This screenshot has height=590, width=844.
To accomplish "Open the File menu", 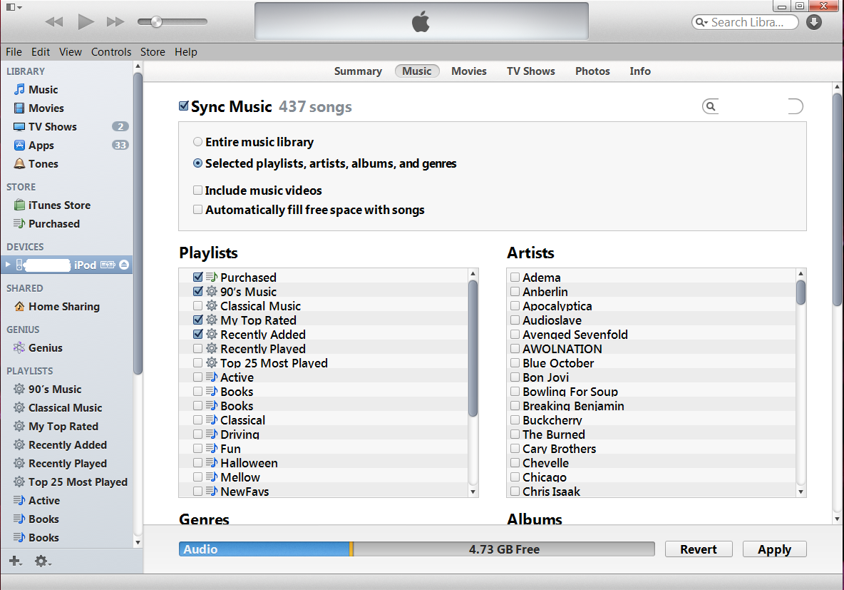I will pyautogui.click(x=14, y=52).
